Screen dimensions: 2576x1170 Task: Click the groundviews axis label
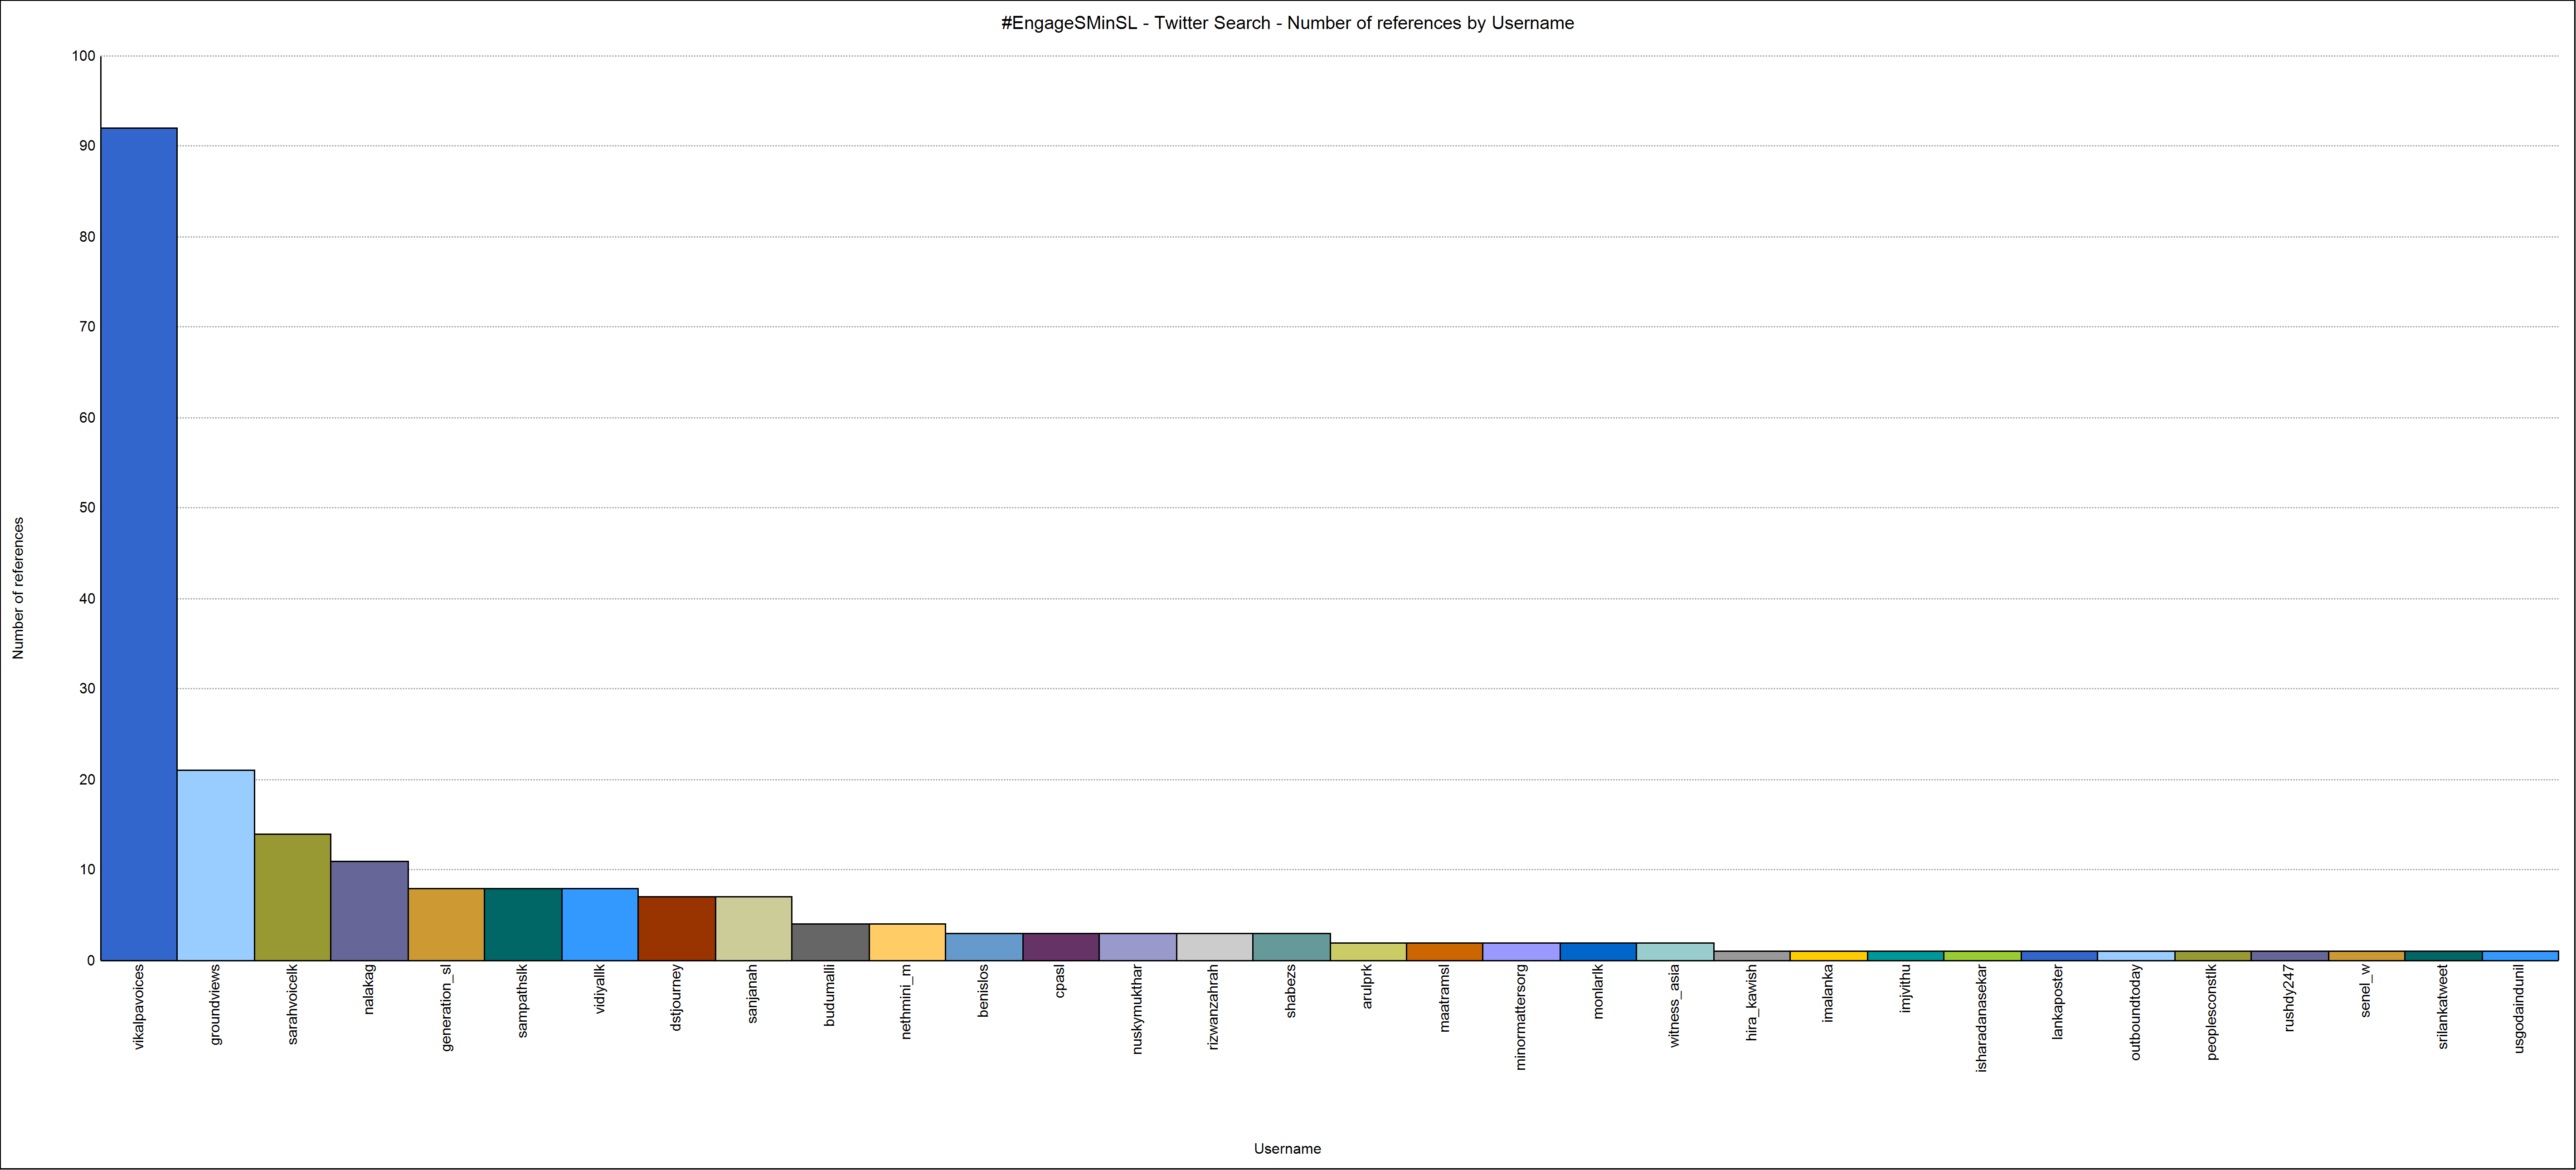[216, 1005]
